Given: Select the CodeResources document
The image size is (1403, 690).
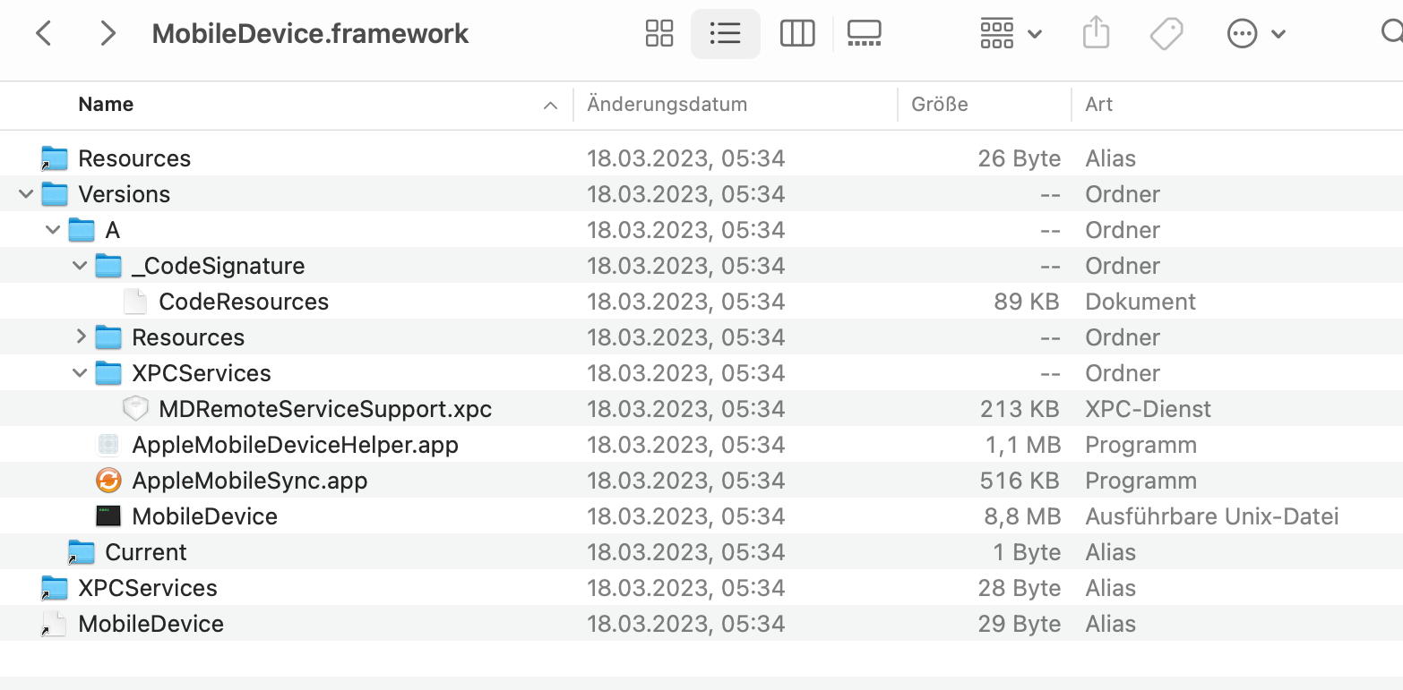Looking at the screenshot, I should tap(244, 302).
